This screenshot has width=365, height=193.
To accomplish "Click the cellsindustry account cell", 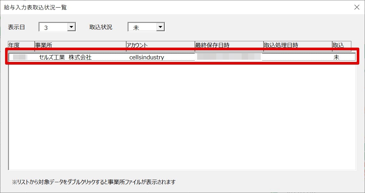I will pos(147,57).
